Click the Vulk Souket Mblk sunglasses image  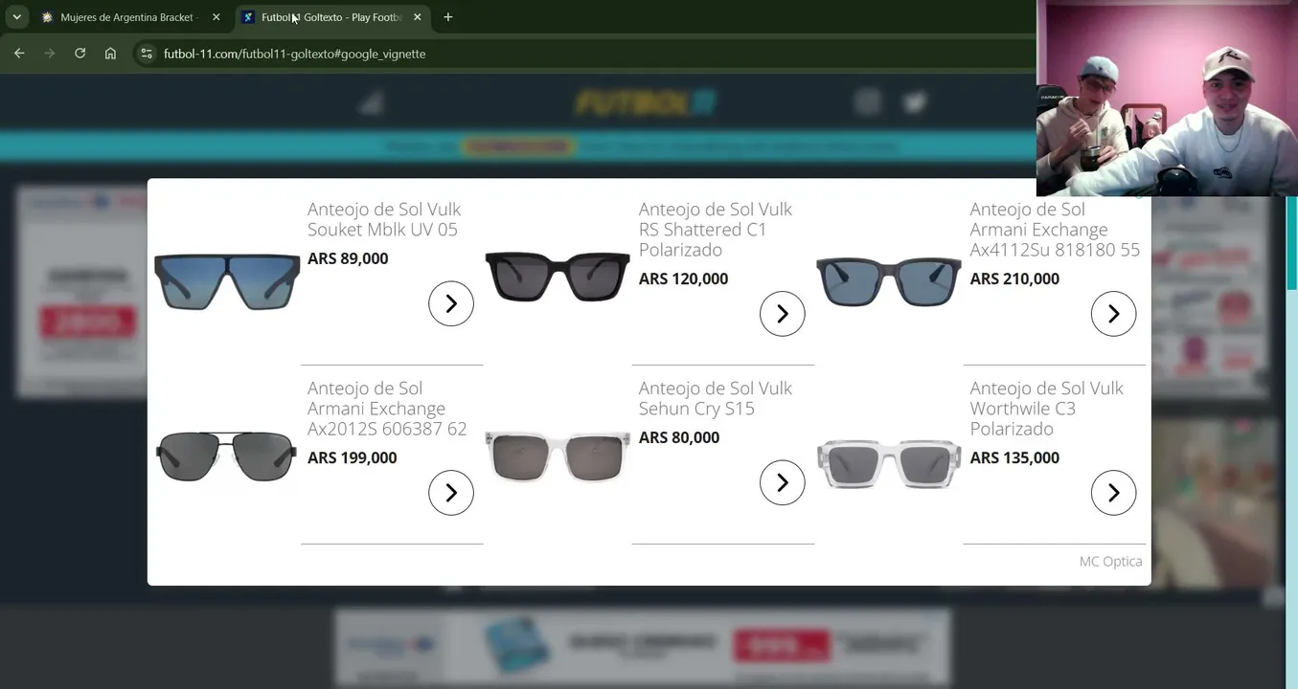coord(227,281)
